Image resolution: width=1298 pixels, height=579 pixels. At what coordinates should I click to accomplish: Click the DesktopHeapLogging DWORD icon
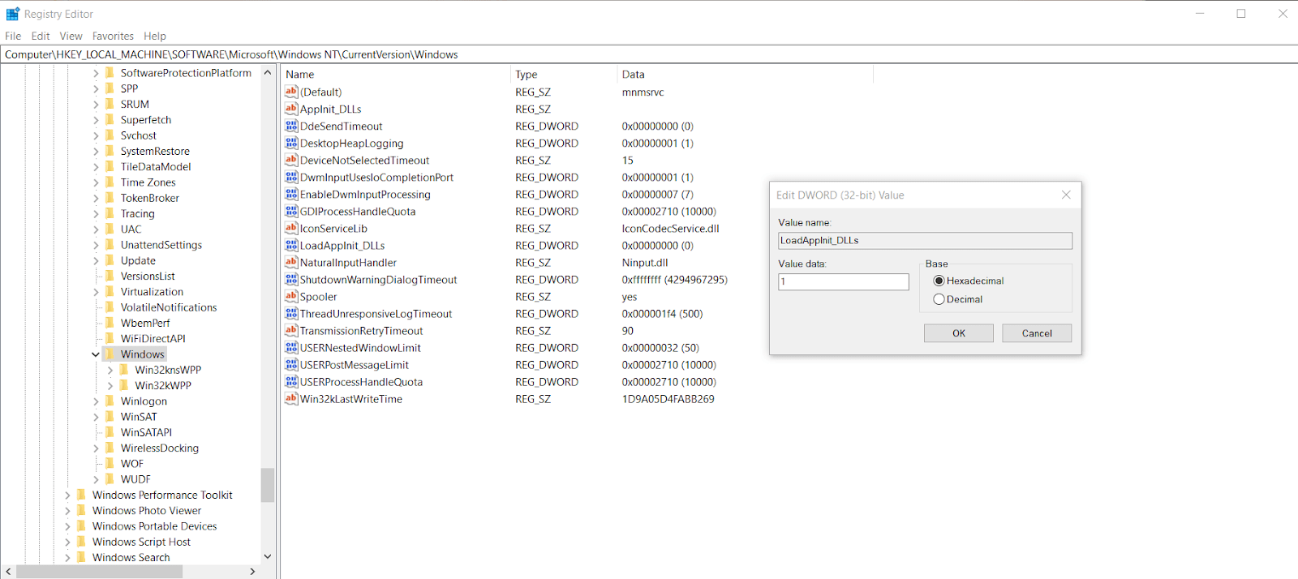291,143
